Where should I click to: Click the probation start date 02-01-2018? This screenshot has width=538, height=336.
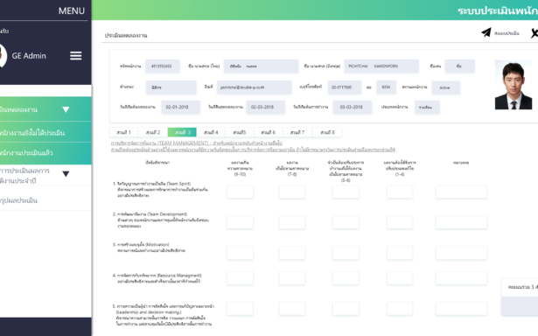(x=181, y=107)
